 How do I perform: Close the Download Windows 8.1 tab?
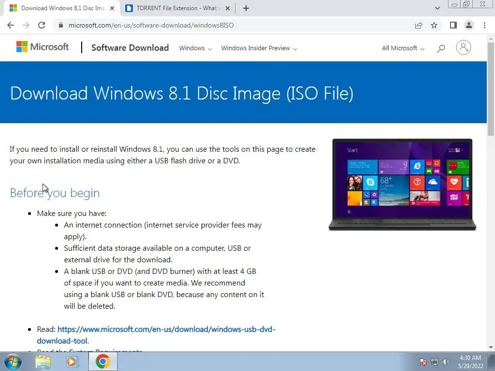point(112,8)
